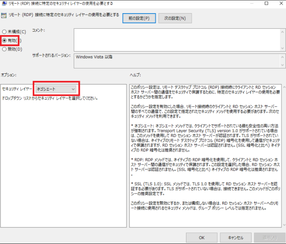Maximize the policy dialog window
This screenshot has width=286, height=244.
pos(266,3)
